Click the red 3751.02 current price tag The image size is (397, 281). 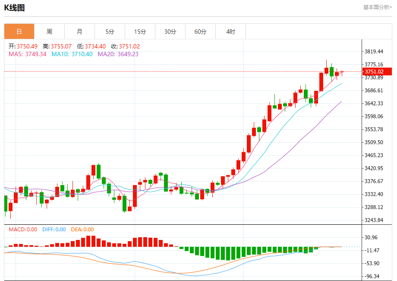tap(377, 72)
